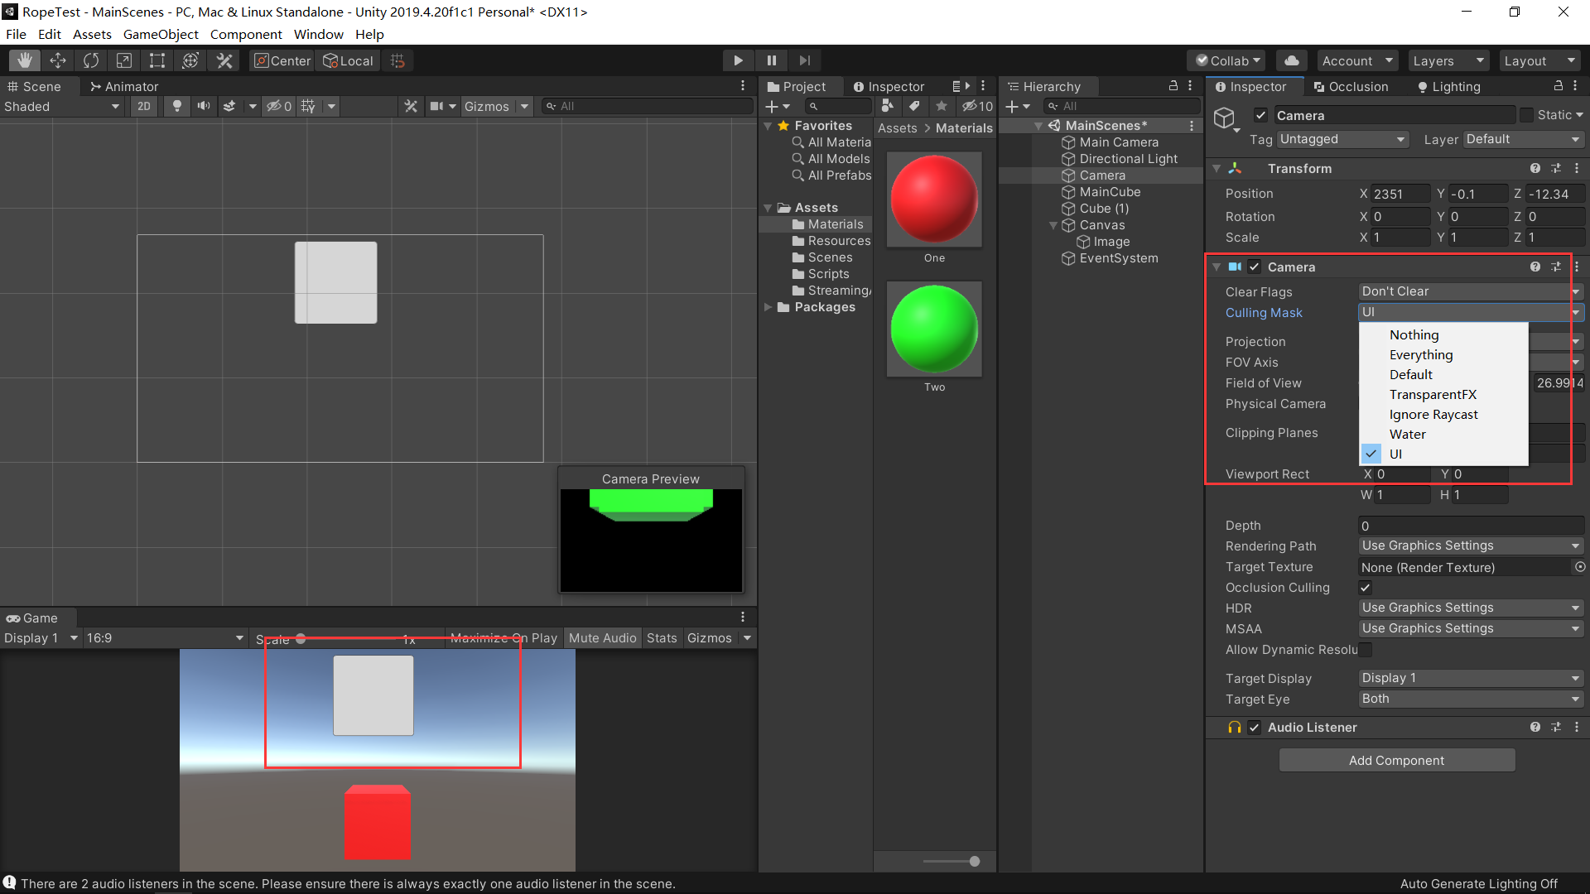Uncheck the Occlusion Culling checkbox
This screenshot has height=894, width=1590.
pos(1366,588)
